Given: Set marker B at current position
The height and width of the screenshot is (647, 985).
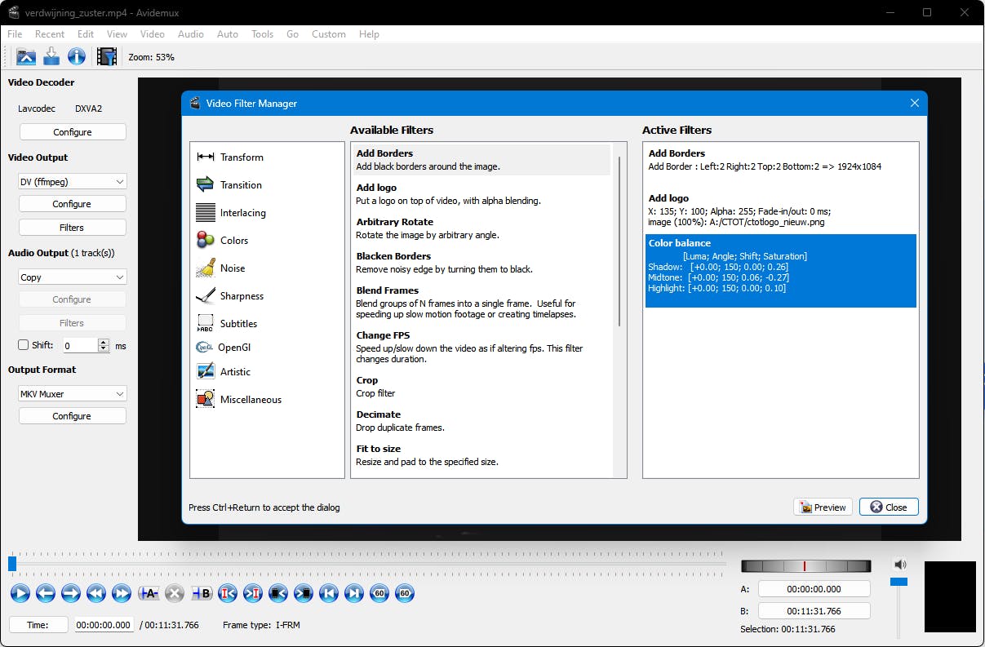Looking at the screenshot, I should pos(201,593).
